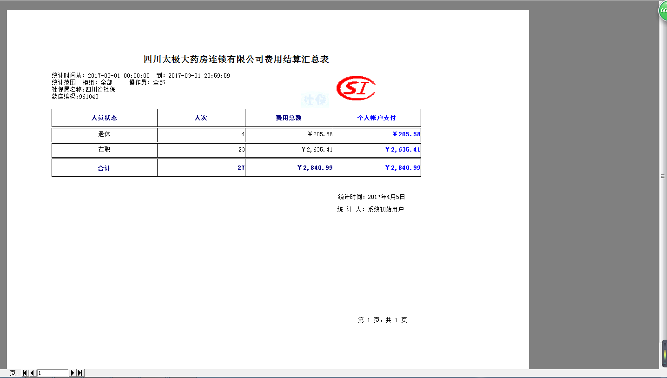Click the 统计时间: 2017年4月5日 line

pyautogui.click(x=371, y=197)
